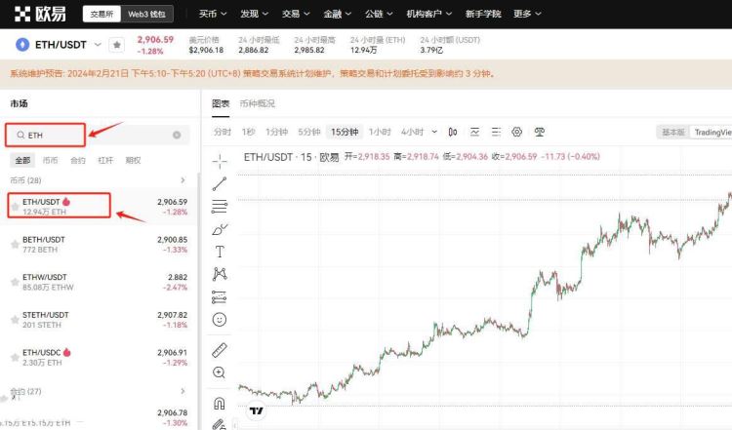Pick the text annotation tool

(x=220, y=252)
